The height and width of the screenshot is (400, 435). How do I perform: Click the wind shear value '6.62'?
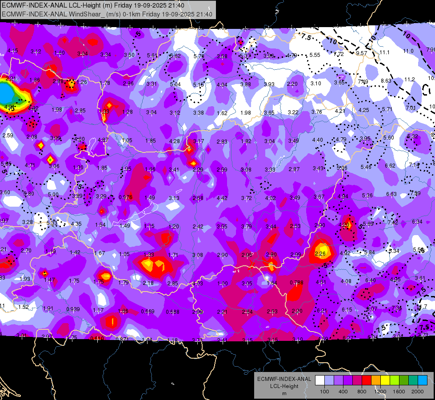(x=390, y=166)
